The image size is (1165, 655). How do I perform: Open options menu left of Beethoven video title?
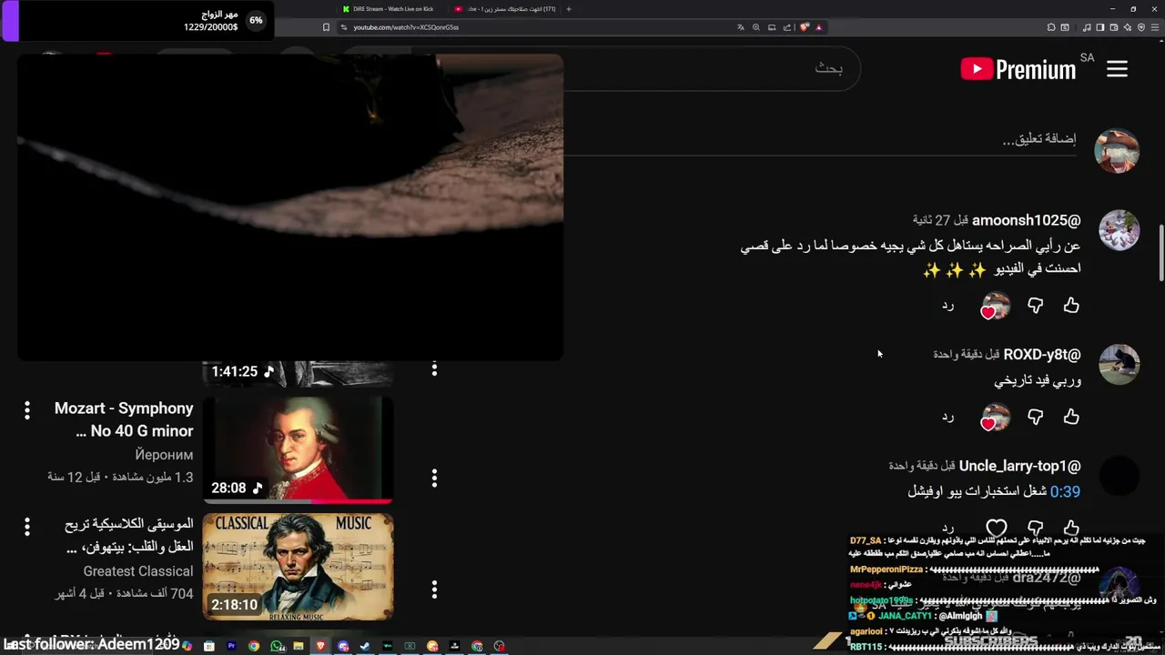pos(27,527)
